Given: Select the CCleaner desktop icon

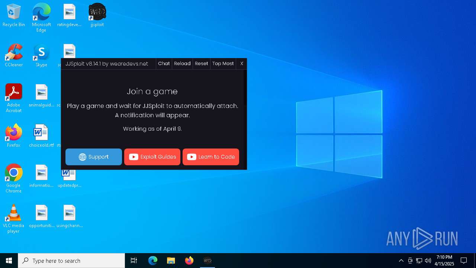Looking at the screenshot, I should (x=14, y=56).
